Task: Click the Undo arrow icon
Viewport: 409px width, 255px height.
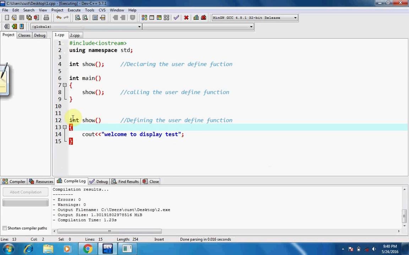Action: pos(59,18)
